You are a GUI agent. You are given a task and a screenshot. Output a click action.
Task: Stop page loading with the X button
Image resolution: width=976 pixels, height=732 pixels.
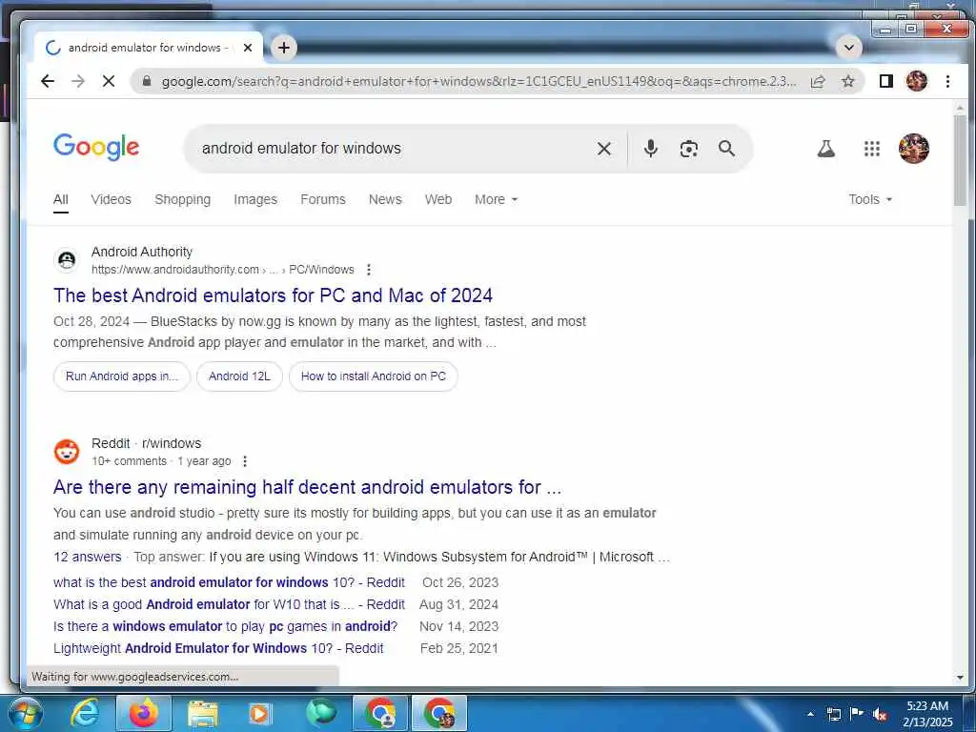click(x=109, y=81)
